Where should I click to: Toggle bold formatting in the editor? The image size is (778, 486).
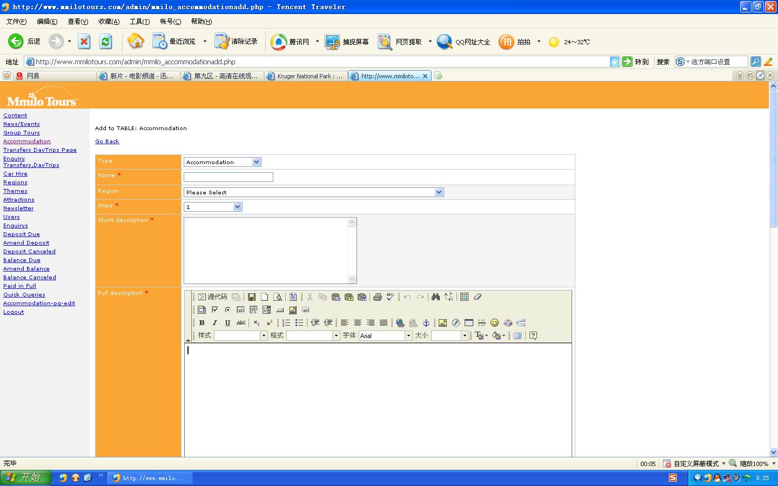(x=202, y=323)
